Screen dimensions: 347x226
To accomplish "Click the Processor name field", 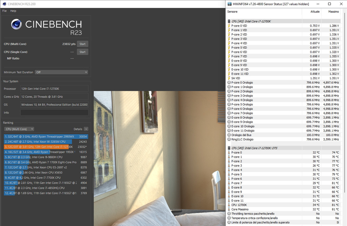I will pos(54,89).
